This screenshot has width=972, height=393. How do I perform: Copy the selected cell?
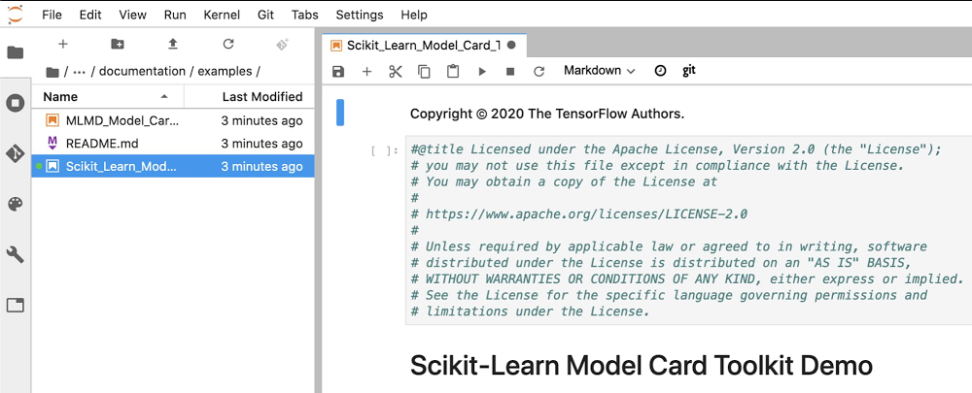(x=424, y=72)
